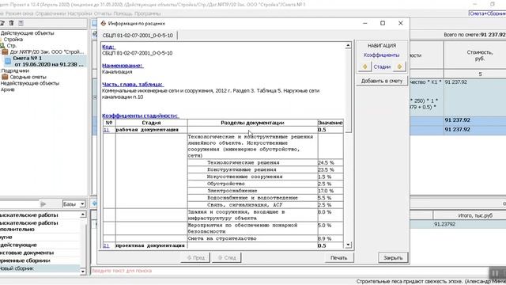This screenshot has height=285, width=506.
Task: Open the Настройки menu
Action: [x=80, y=13]
